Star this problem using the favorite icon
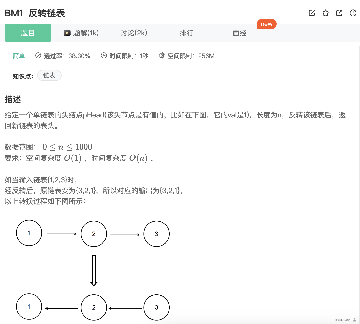 (x=325, y=13)
